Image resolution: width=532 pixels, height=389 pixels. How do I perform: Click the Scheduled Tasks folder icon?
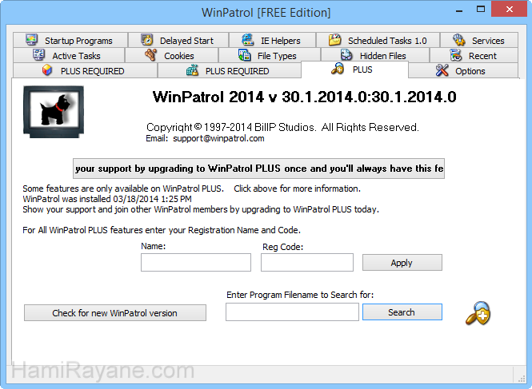pos(335,40)
